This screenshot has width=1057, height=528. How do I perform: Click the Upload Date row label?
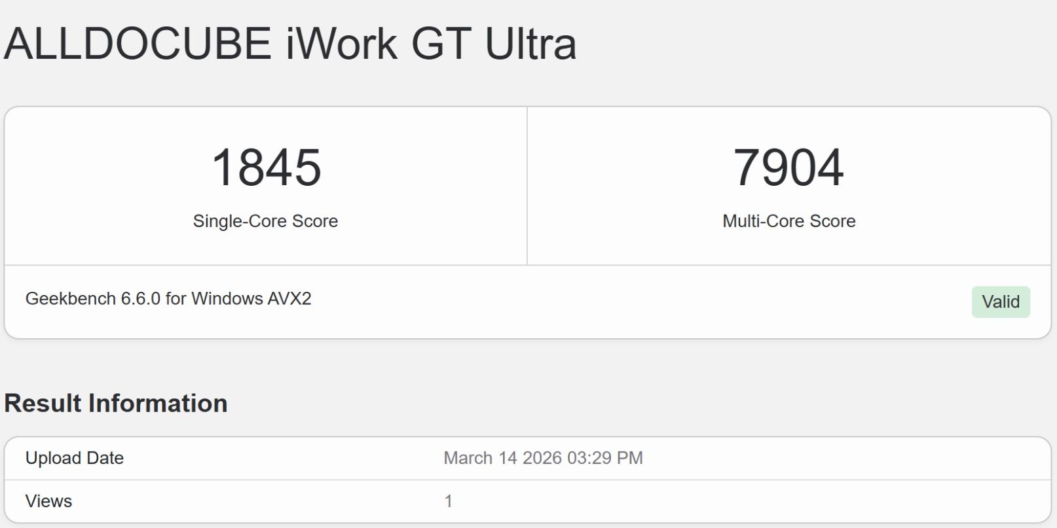tap(75, 458)
